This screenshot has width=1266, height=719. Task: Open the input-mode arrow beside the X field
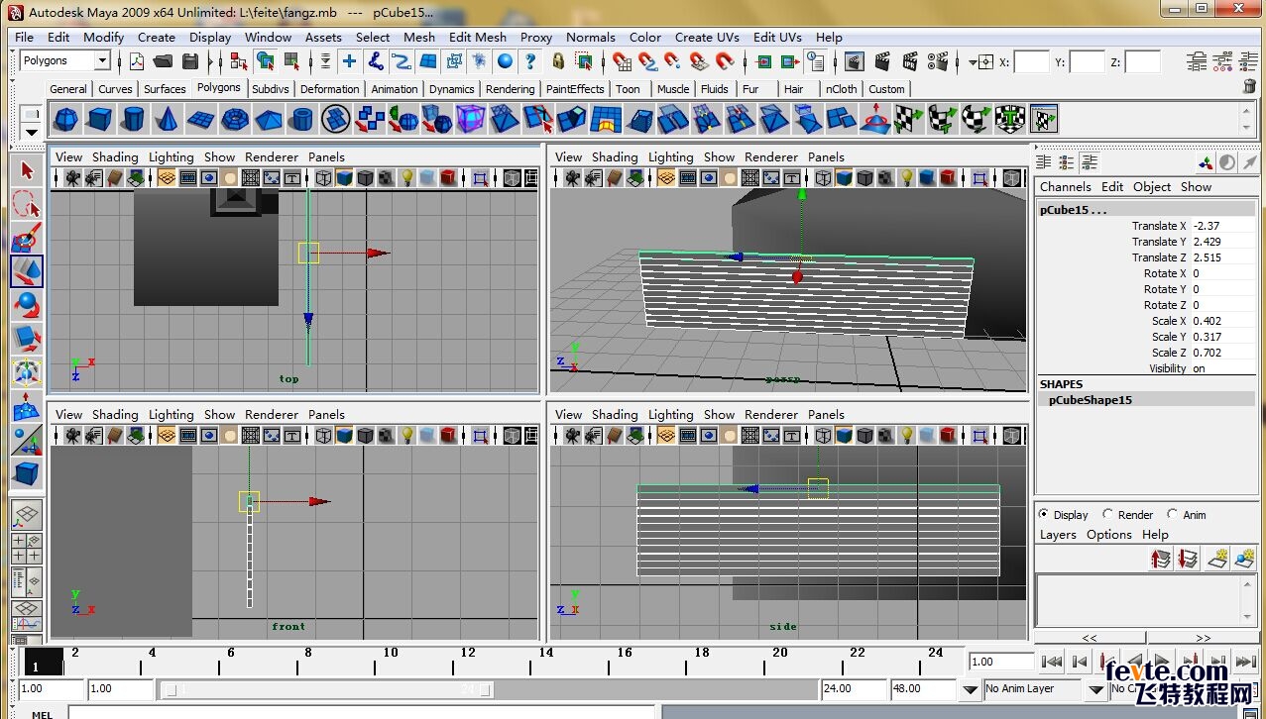[x=981, y=61]
